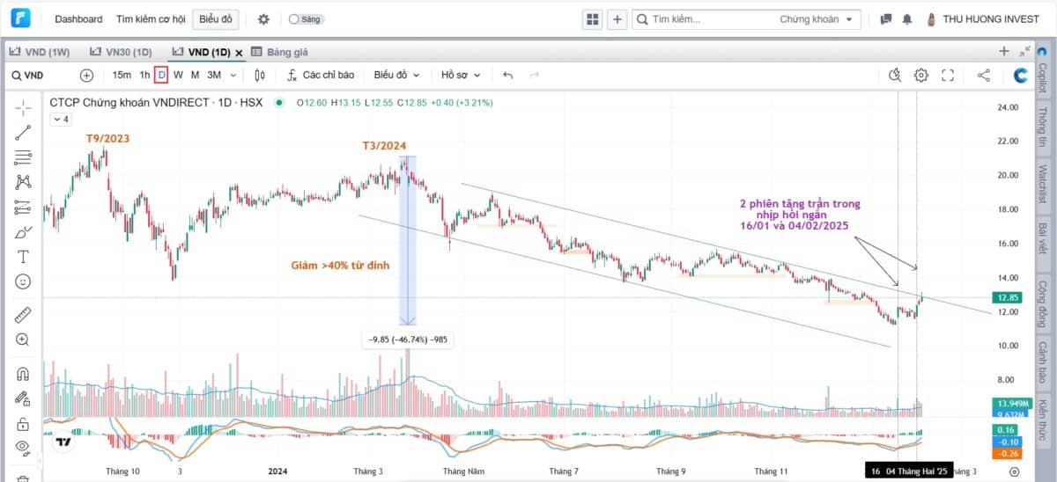
Task: Select the M monthly timeframe
Action: point(195,76)
